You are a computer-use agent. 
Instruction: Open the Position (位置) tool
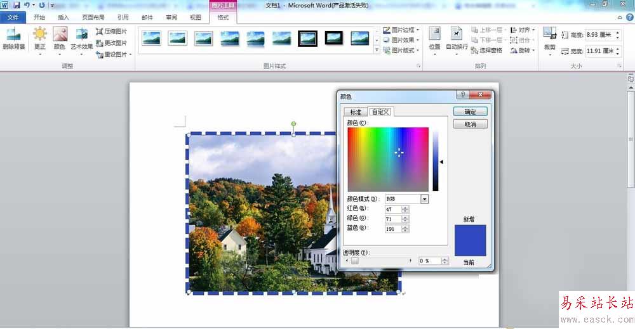point(434,39)
